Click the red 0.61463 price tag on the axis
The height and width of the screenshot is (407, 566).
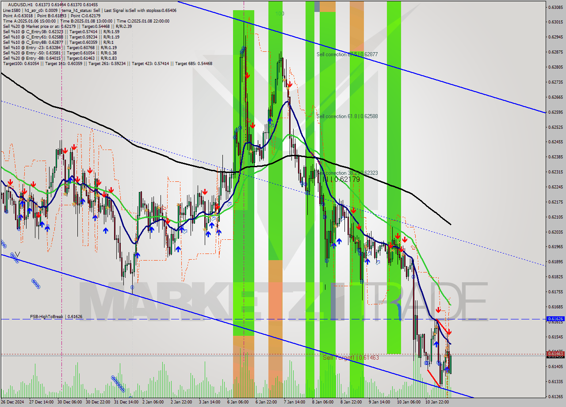(555, 353)
